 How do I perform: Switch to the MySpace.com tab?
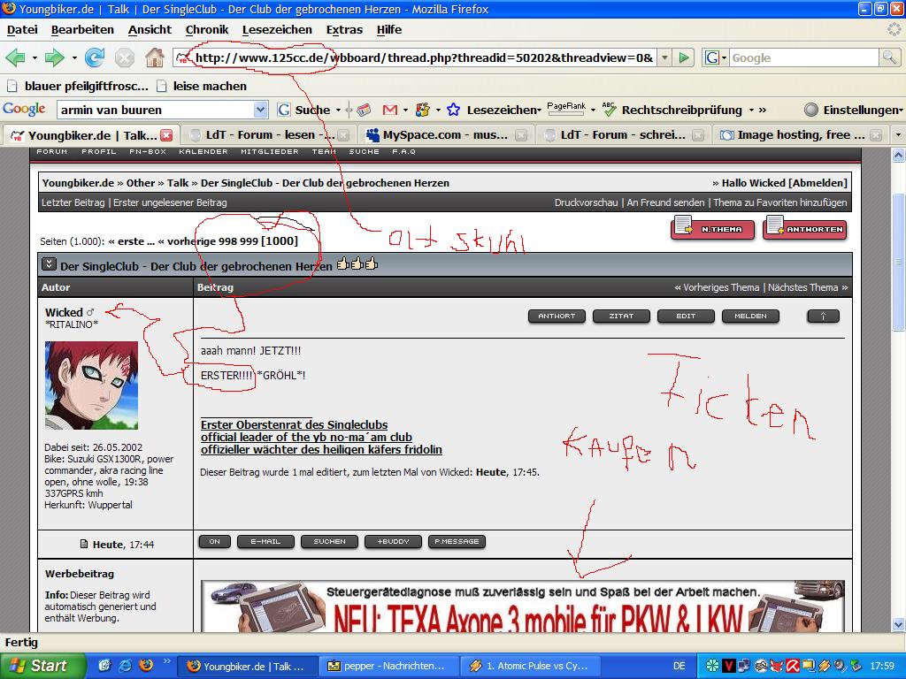point(446,135)
